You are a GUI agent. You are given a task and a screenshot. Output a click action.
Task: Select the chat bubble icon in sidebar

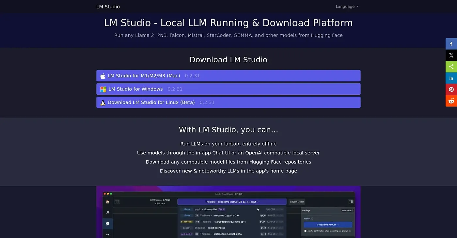coord(108,224)
